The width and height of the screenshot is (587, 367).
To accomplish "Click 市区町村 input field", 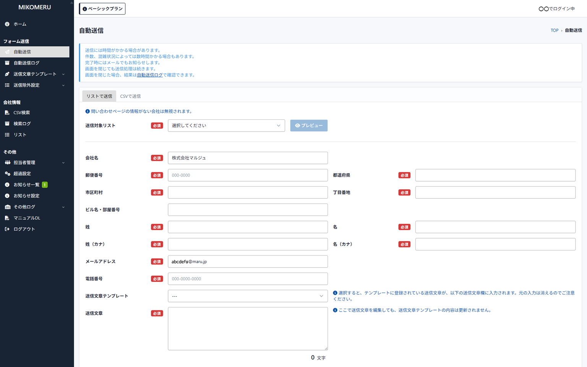I will [248, 192].
